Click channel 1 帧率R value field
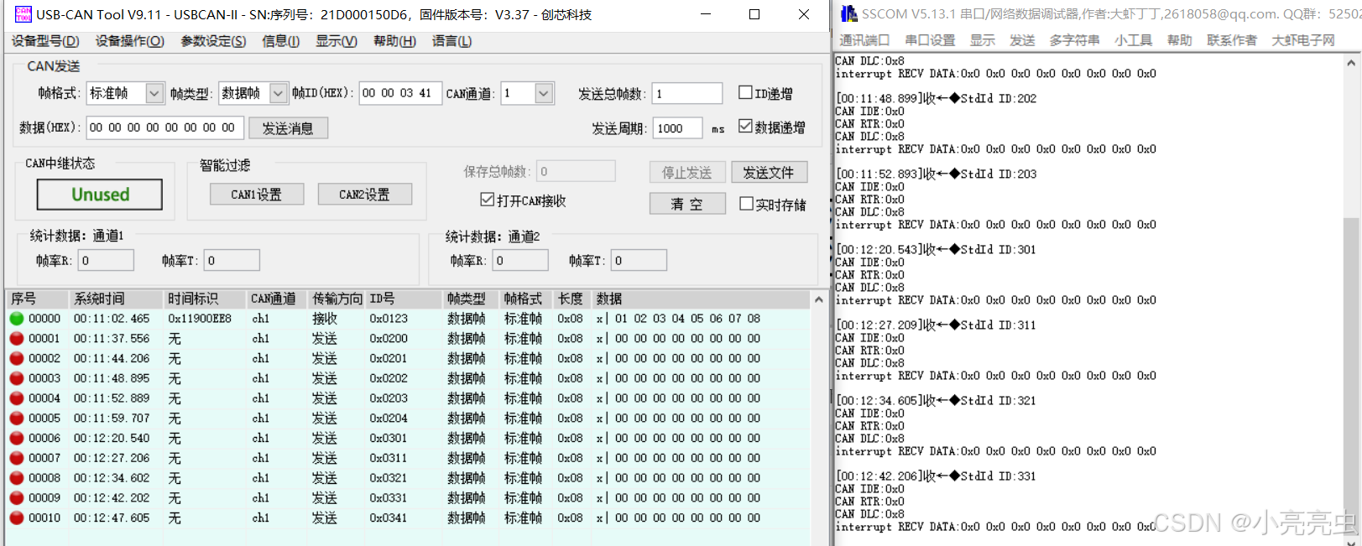The height and width of the screenshot is (546, 1362). pyautogui.click(x=106, y=260)
